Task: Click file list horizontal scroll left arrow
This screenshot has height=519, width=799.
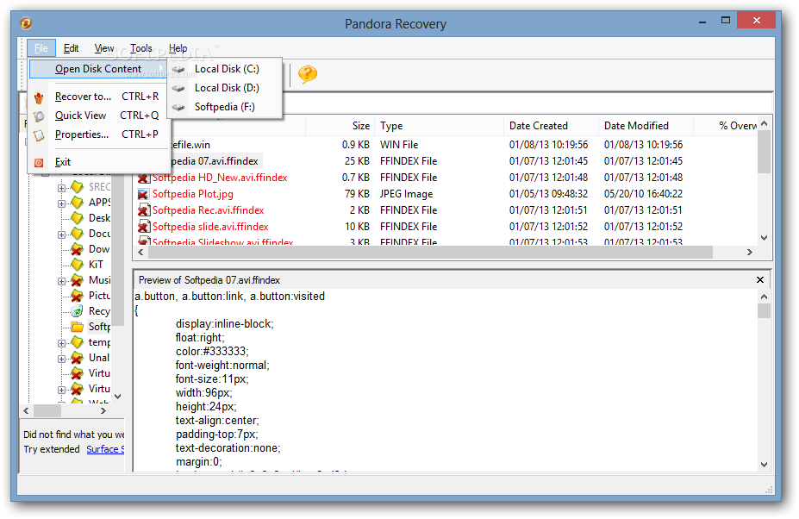Action: (x=140, y=253)
